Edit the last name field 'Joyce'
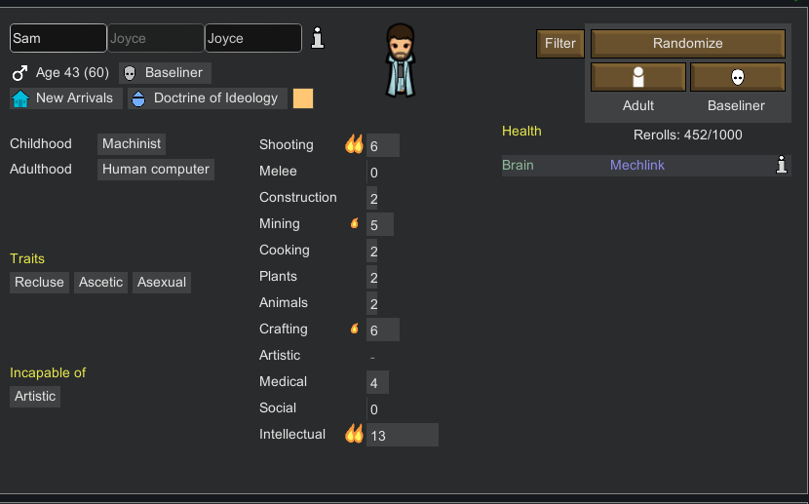The height and width of the screenshot is (504, 809). 253,38
